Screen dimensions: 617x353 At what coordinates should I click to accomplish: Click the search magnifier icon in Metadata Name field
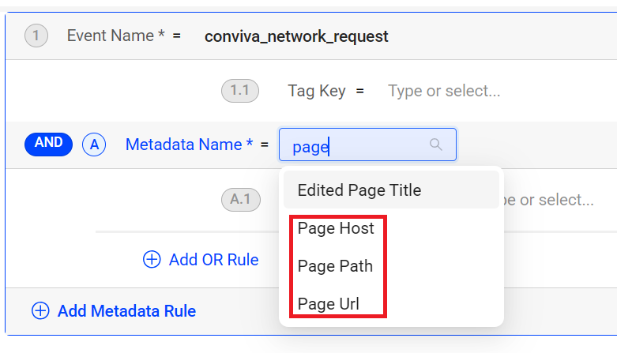click(x=435, y=145)
